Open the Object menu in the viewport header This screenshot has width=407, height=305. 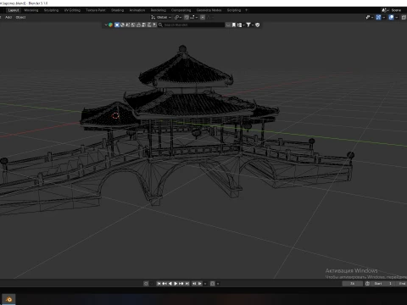pos(20,17)
